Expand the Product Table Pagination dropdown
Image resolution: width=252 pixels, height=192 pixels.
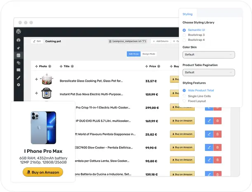tap(208, 72)
